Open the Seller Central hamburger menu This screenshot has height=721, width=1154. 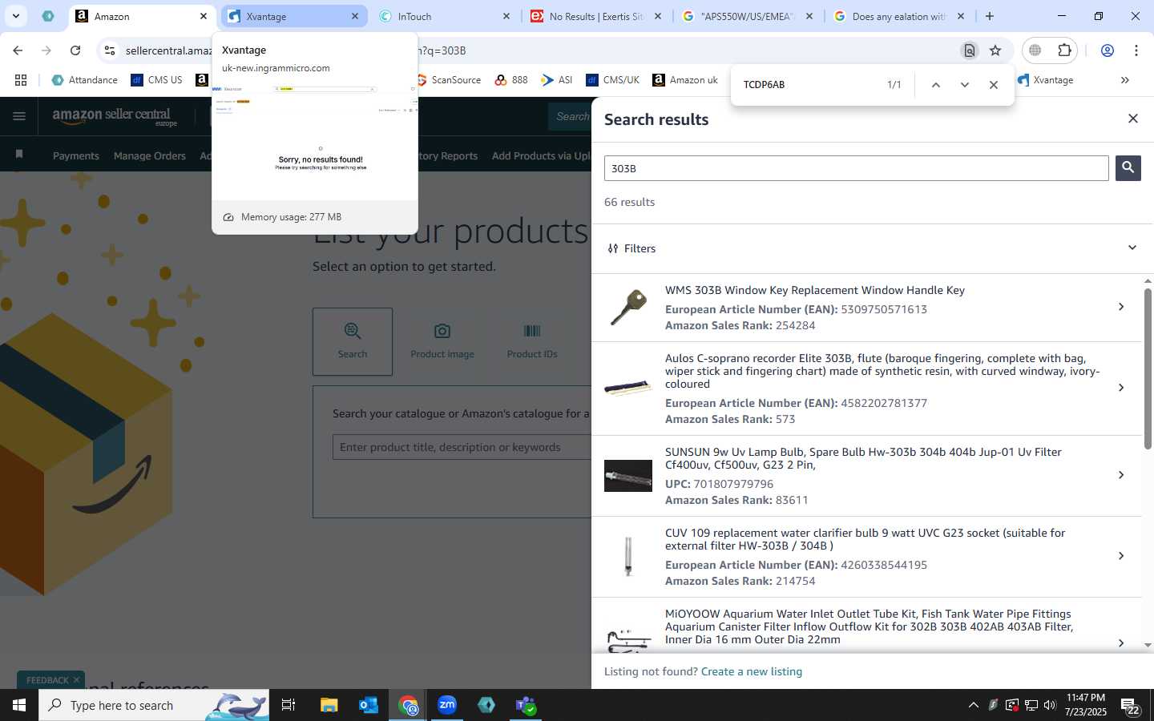(19, 117)
